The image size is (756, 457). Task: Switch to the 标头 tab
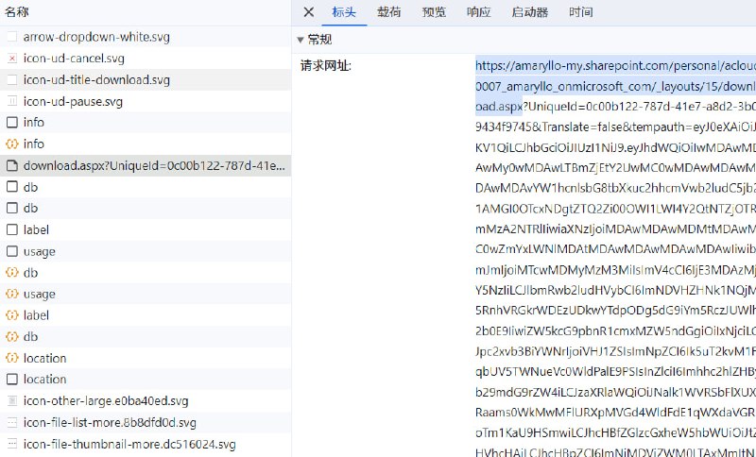tap(344, 12)
